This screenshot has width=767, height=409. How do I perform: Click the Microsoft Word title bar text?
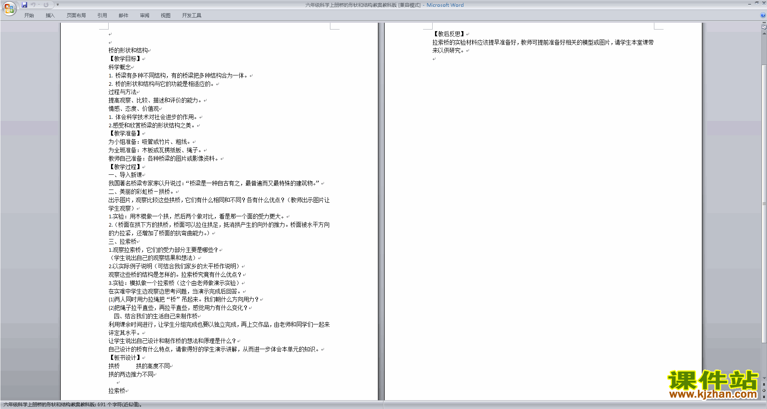445,5
